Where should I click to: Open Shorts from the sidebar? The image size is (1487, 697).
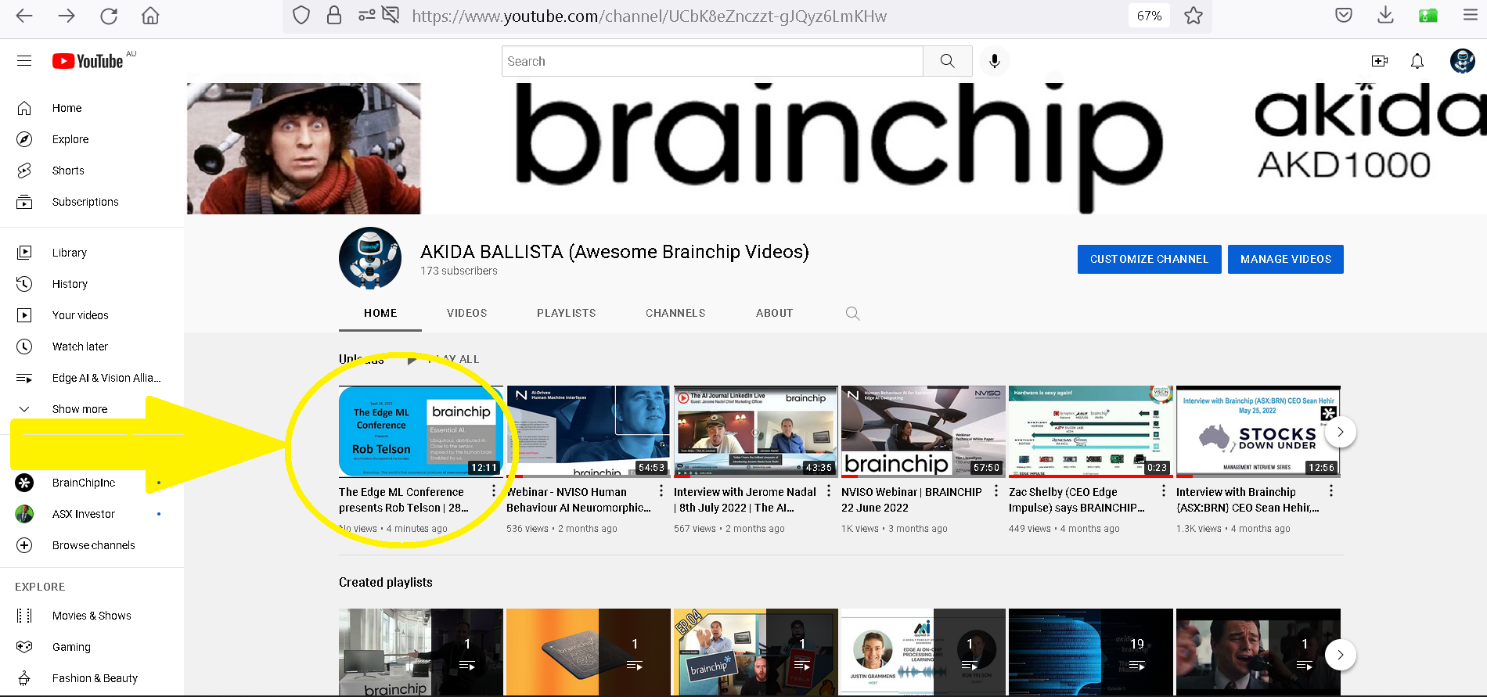coord(68,171)
